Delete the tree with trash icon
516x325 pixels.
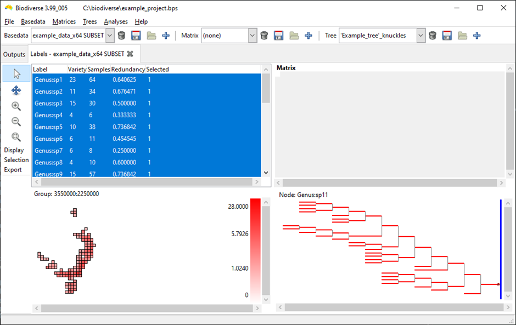point(433,36)
